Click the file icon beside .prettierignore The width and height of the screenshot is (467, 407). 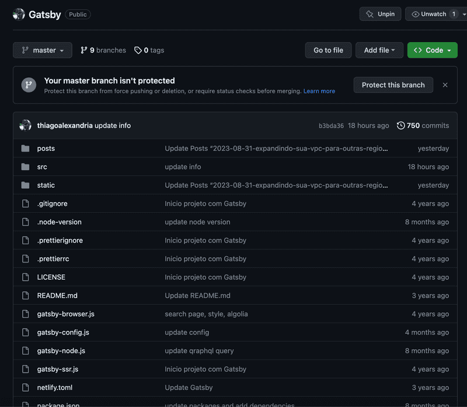pyautogui.click(x=26, y=240)
